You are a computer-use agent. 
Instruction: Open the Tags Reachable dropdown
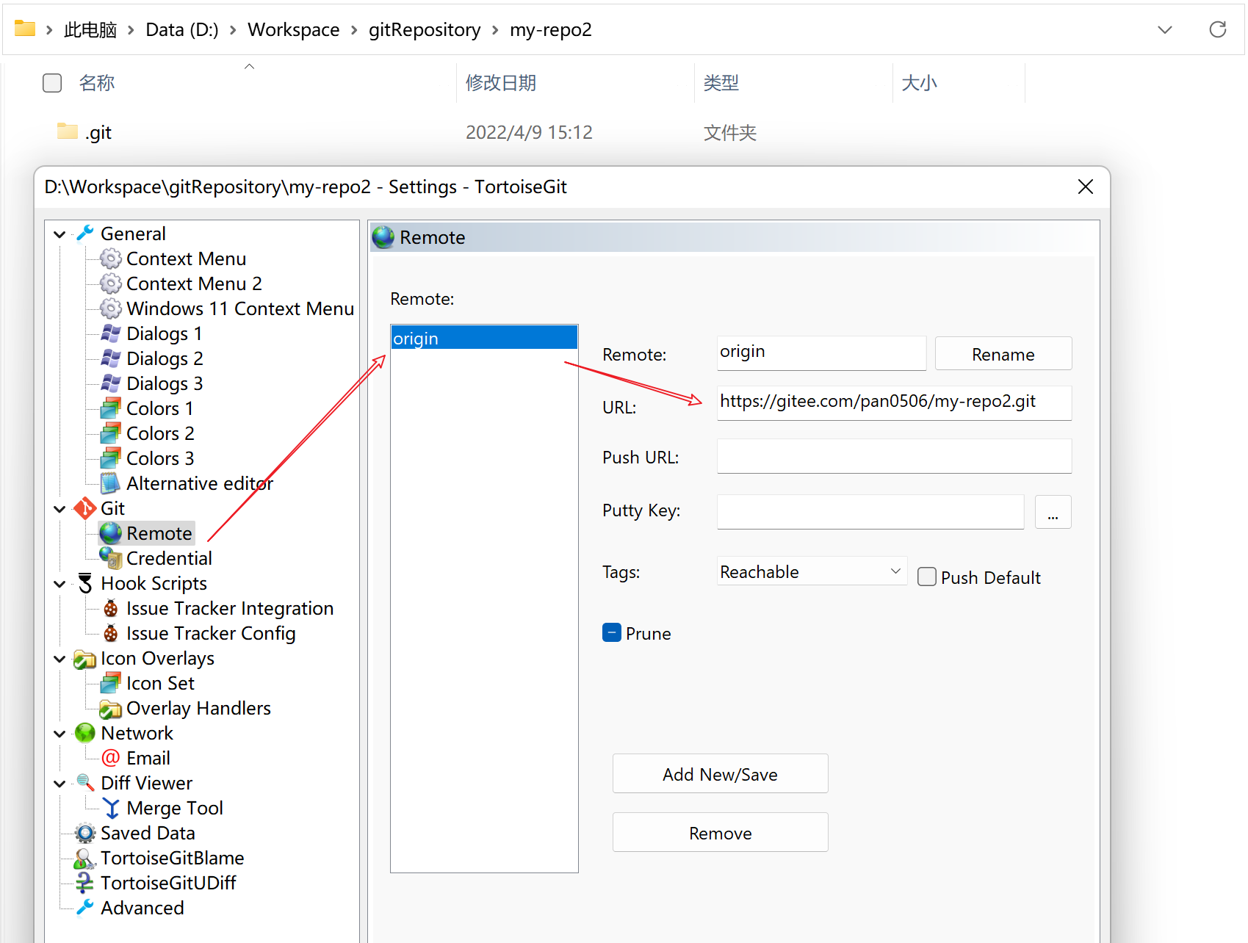click(x=812, y=571)
